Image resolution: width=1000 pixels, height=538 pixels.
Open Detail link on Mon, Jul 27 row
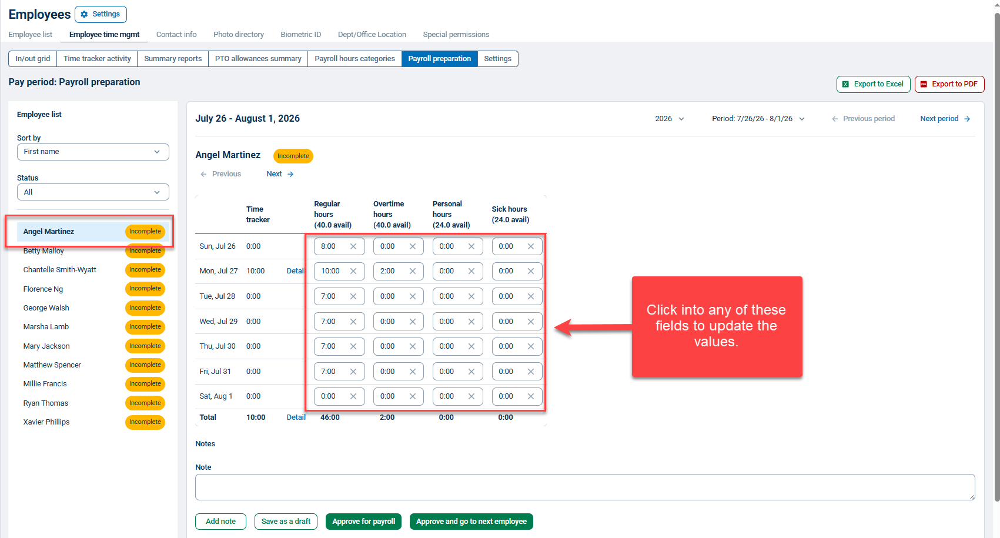tap(296, 271)
